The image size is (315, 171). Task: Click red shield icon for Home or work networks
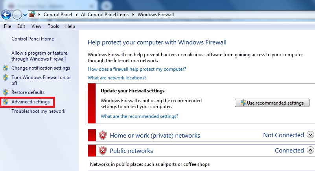(103, 135)
